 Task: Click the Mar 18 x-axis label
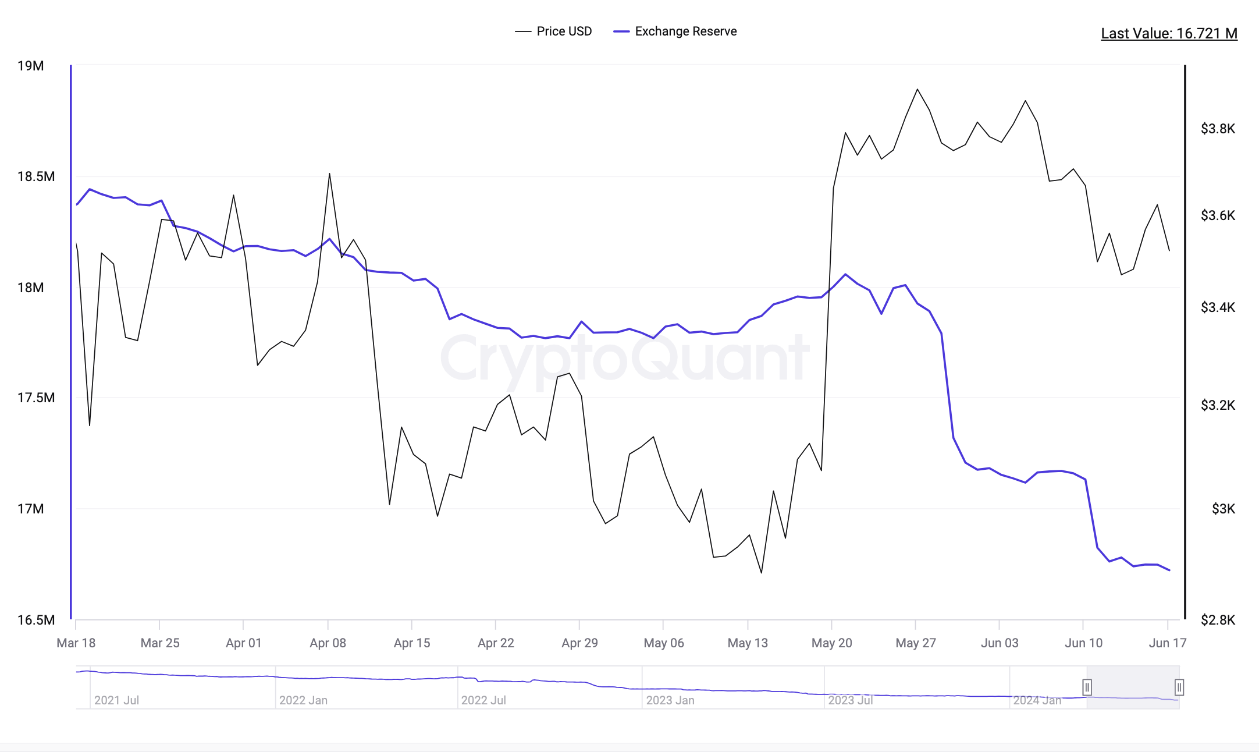tap(76, 643)
